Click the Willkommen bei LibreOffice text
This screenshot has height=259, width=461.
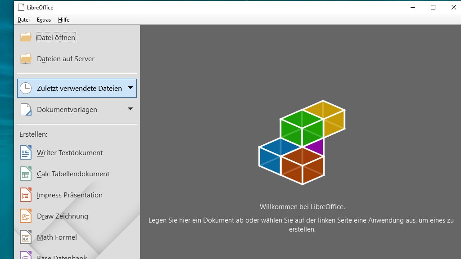point(302,207)
